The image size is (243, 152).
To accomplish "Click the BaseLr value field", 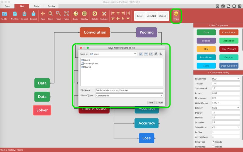I will point(226,93).
